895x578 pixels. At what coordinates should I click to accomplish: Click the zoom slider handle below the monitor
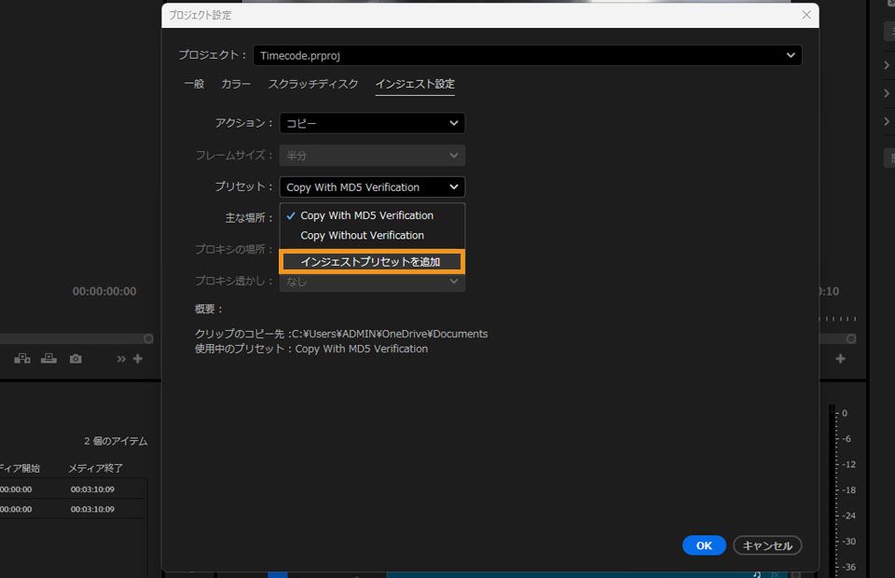(x=147, y=338)
